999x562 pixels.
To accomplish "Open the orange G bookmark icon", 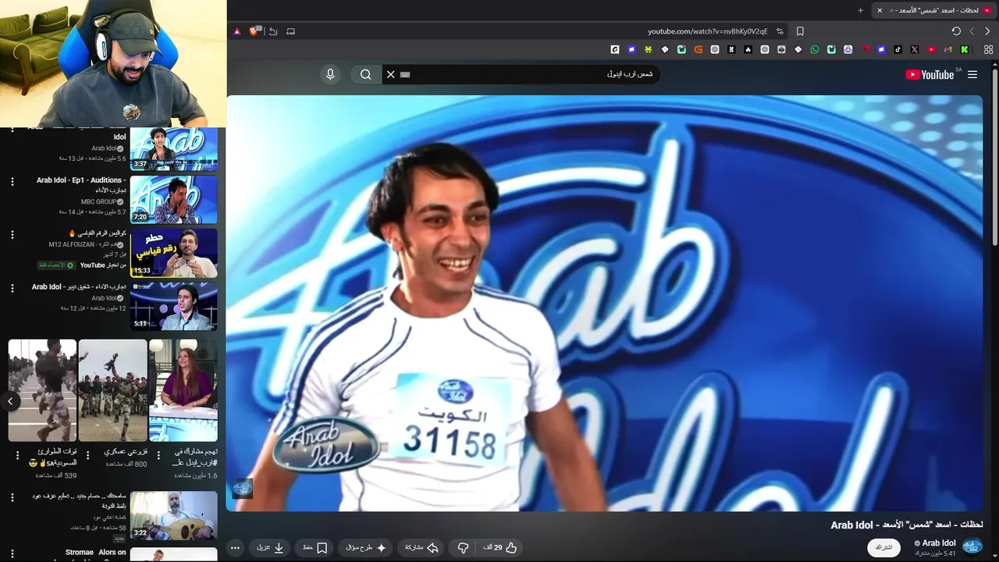I will [699, 49].
